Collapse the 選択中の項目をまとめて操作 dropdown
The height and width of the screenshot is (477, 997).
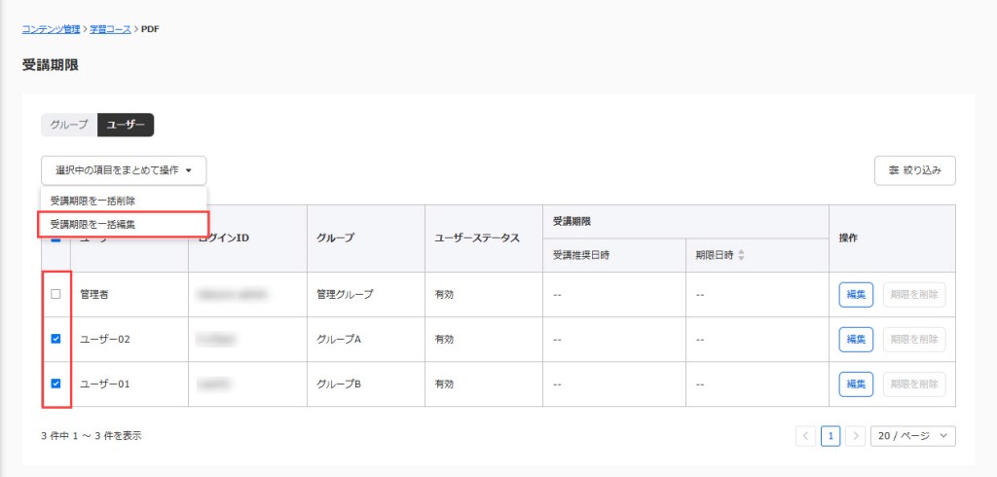point(124,170)
